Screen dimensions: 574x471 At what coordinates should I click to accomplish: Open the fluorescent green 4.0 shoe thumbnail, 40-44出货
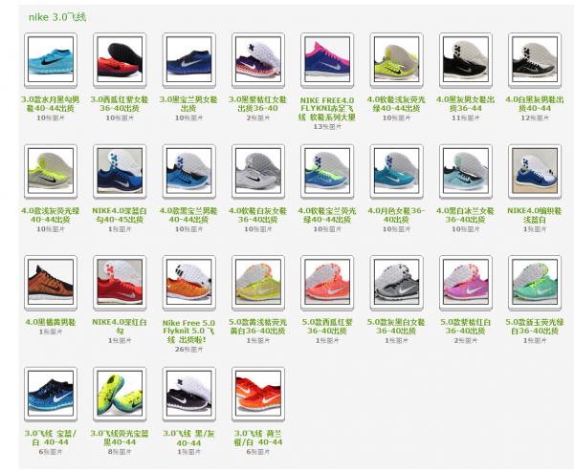click(x=396, y=59)
